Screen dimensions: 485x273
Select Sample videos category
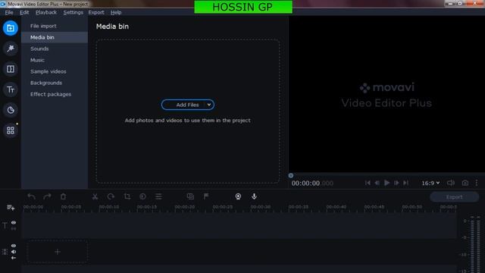pos(55,71)
